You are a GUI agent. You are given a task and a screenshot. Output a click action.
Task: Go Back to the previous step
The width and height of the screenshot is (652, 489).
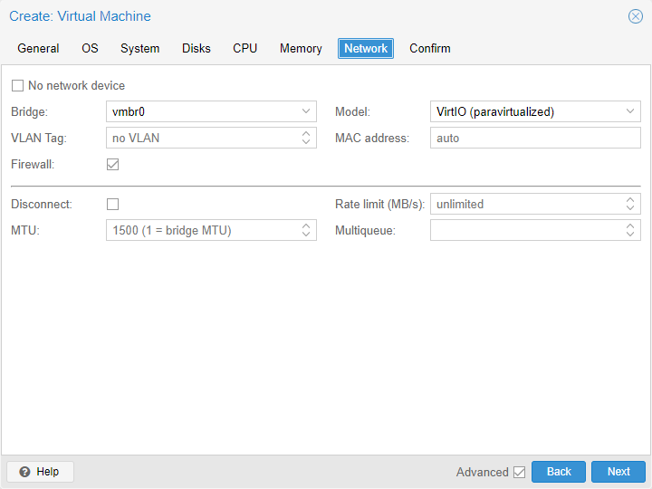(x=559, y=472)
